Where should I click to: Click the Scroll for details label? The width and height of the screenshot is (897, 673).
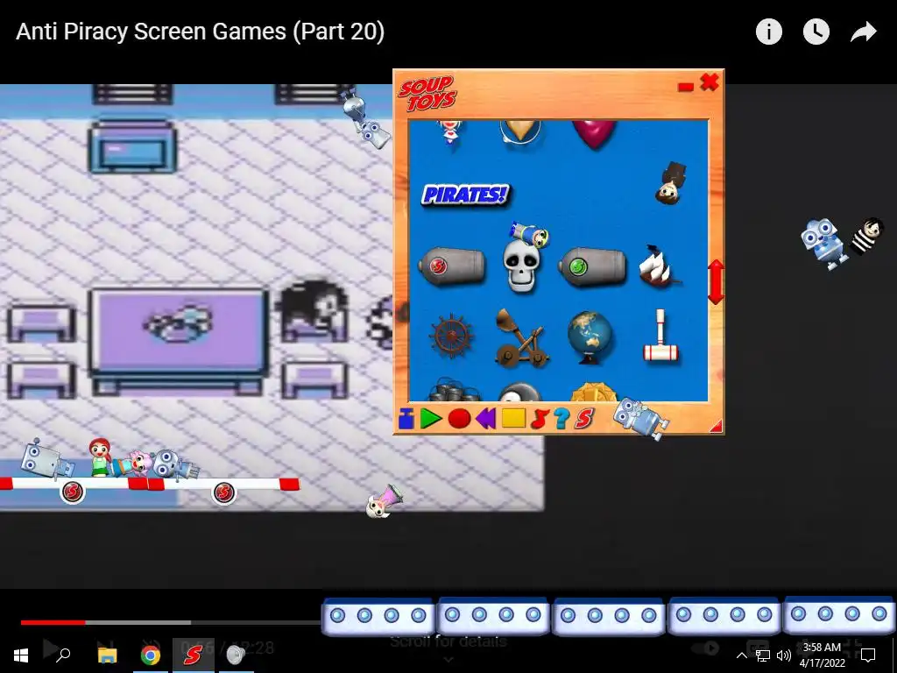coord(448,641)
